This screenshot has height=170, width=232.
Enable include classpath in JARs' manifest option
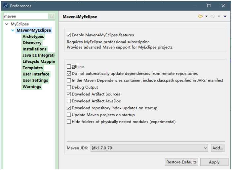[69, 81]
